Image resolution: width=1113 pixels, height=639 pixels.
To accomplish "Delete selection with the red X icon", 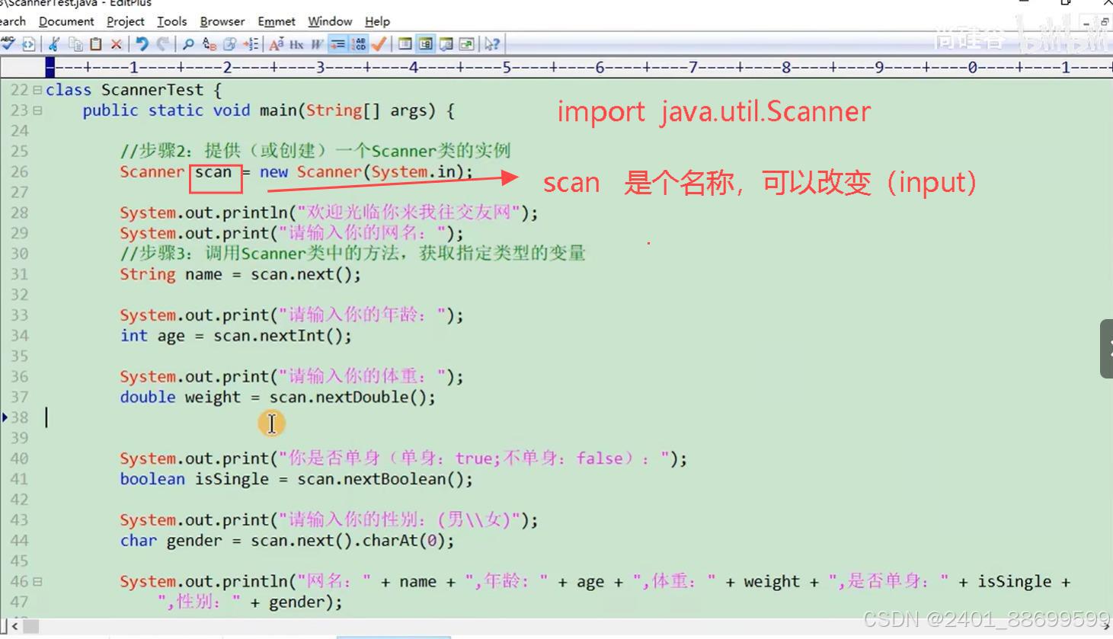I will coord(117,44).
